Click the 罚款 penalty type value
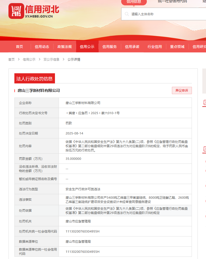 tap(69, 123)
